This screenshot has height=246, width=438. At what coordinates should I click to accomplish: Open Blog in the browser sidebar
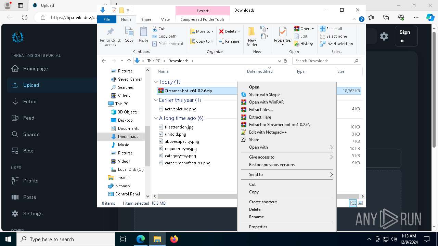click(28, 151)
